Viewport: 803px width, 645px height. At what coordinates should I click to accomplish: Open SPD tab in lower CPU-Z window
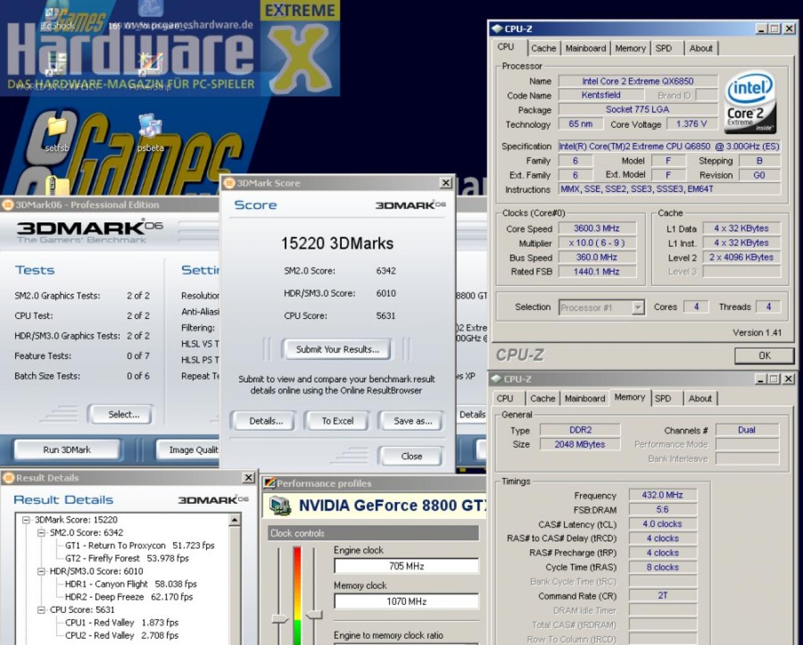[663, 399]
